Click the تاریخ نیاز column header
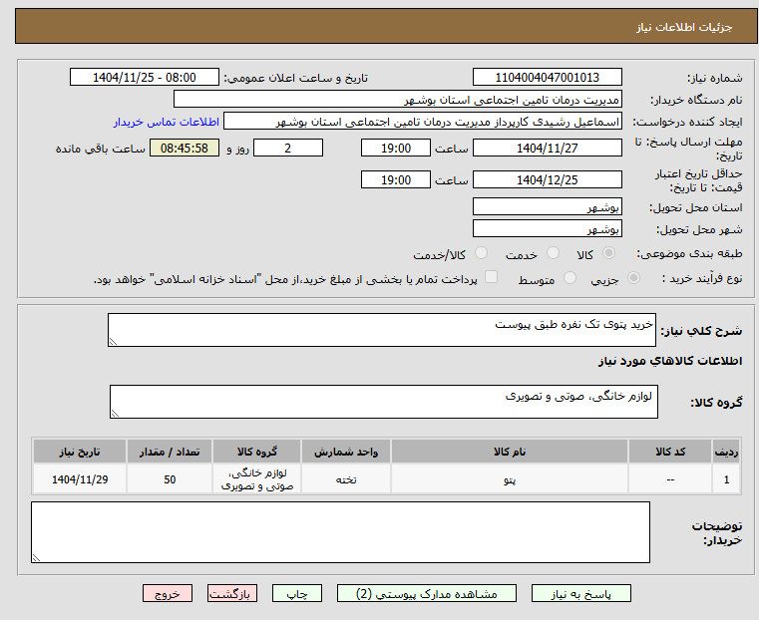Viewport: 759px width, 620px height. coord(80,452)
